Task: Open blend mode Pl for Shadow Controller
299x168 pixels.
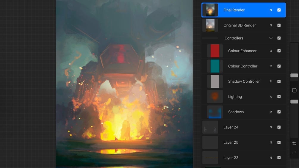Action: click(271, 81)
